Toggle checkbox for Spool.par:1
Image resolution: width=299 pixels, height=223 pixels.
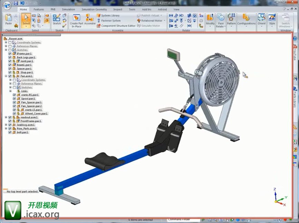click(14, 99)
